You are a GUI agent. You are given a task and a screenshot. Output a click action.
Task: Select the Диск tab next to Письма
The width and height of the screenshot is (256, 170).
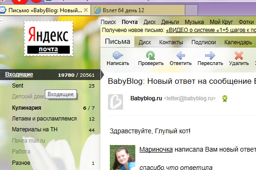click(x=145, y=42)
